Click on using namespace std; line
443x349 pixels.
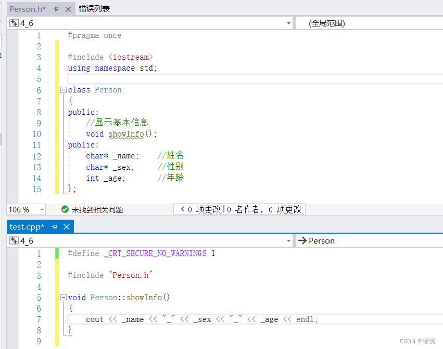pyautogui.click(x=112, y=68)
